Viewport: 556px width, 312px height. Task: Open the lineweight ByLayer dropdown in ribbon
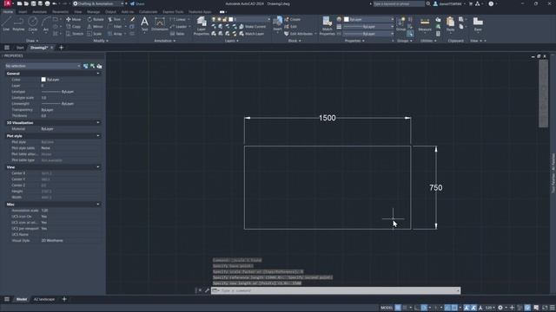pyautogui.click(x=368, y=27)
